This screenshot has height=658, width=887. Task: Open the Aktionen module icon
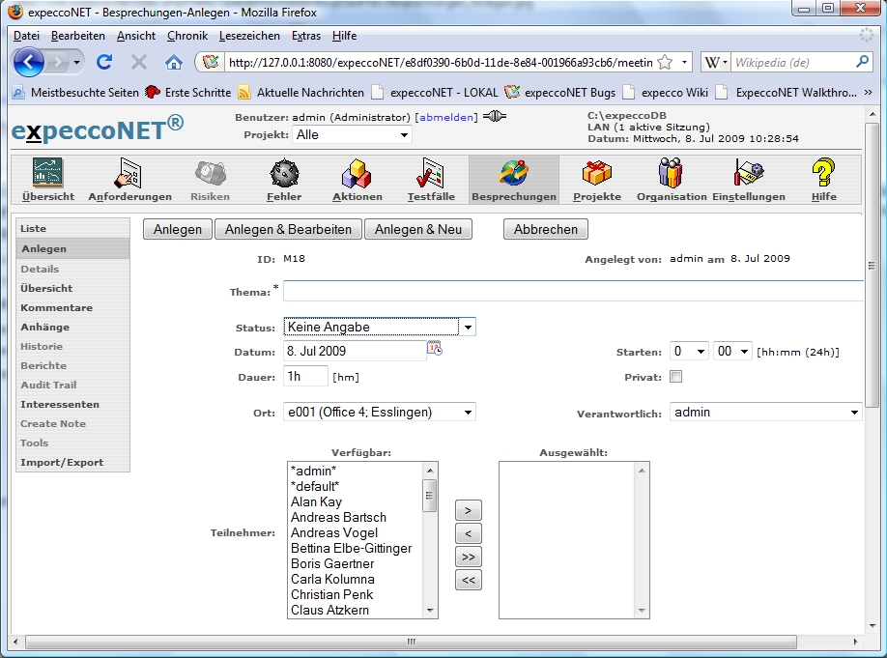pos(357,174)
